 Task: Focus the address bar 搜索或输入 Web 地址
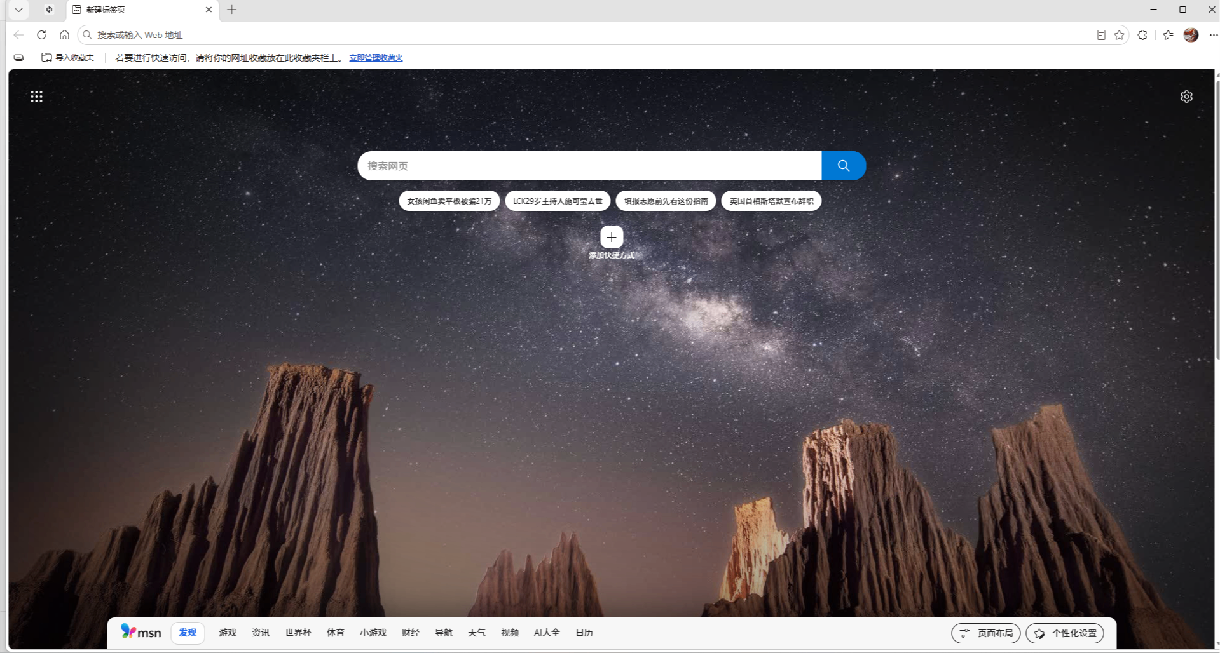point(585,35)
